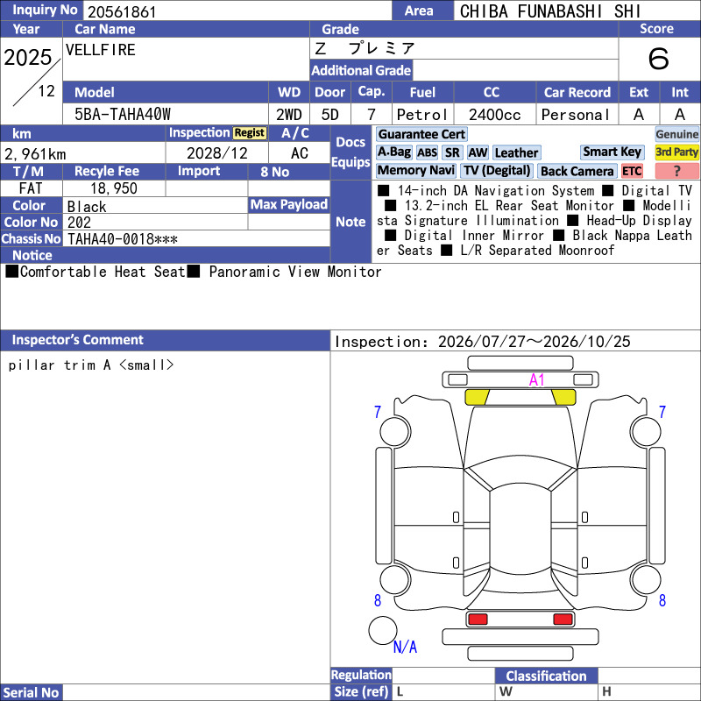Click the Classification header
The height and width of the screenshot is (701, 701).
pyautogui.click(x=546, y=676)
